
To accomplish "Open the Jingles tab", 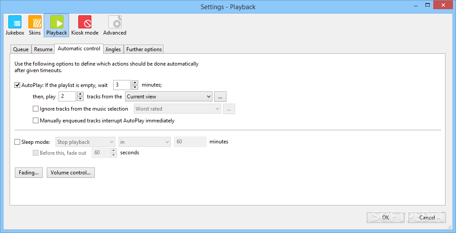I will [x=113, y=49].
